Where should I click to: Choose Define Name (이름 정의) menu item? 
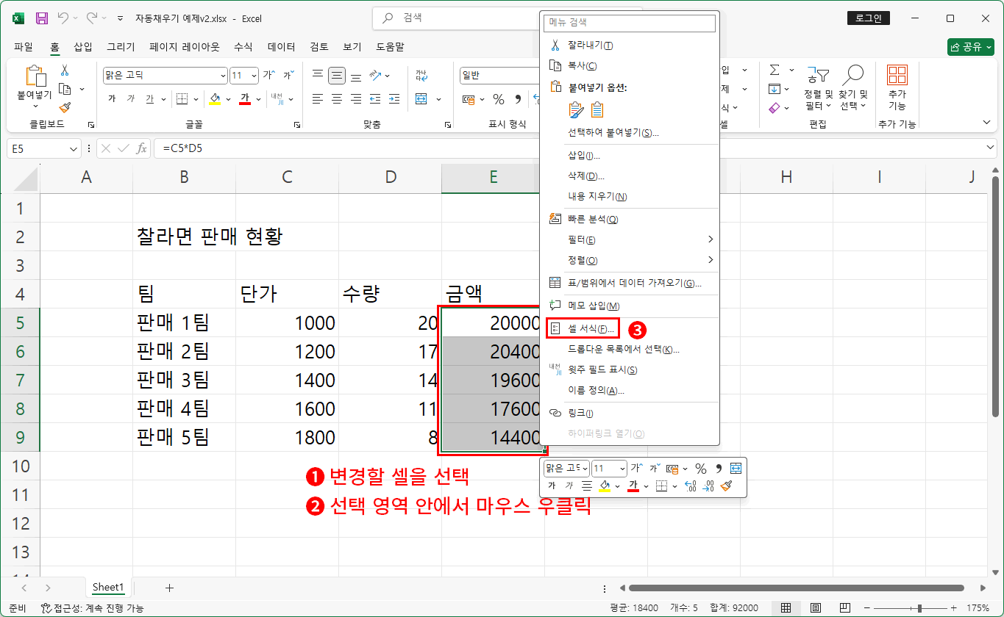596,391
